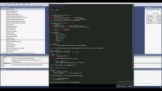
Task: Select SHEET_ISSUE_DATE tree item
Action: tap(12, 35)
